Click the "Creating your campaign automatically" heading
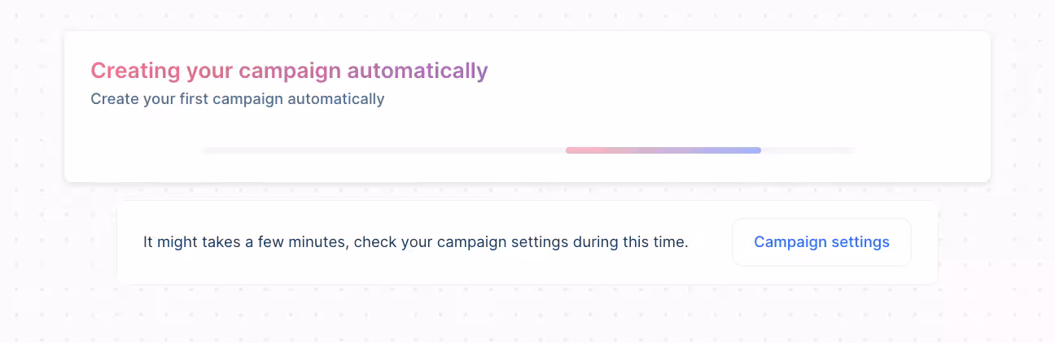The image size is (1055, 343). click(289, 71)
